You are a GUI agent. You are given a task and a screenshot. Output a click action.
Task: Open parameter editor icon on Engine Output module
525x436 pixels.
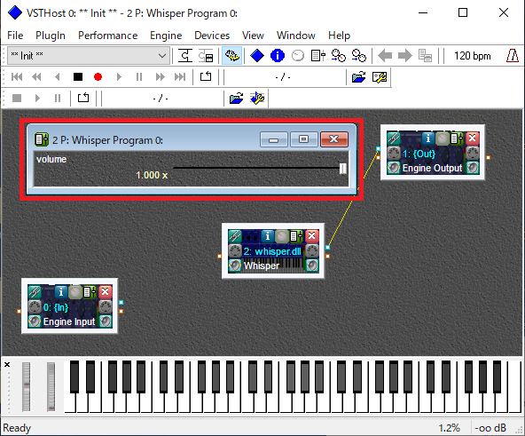[x=457, y=139]
